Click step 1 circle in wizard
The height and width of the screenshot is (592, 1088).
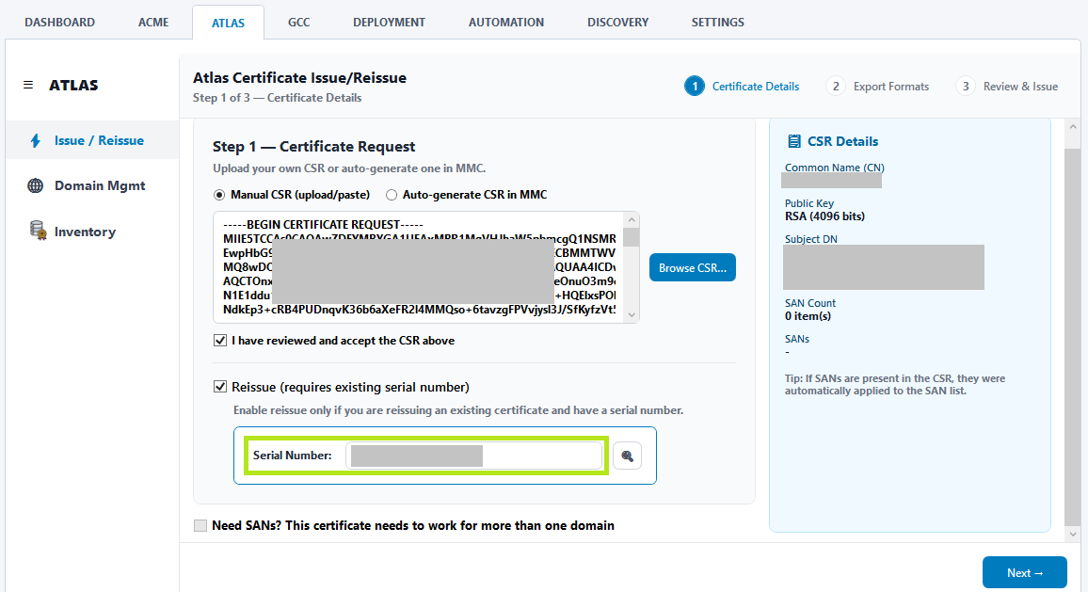coord(694,86)
